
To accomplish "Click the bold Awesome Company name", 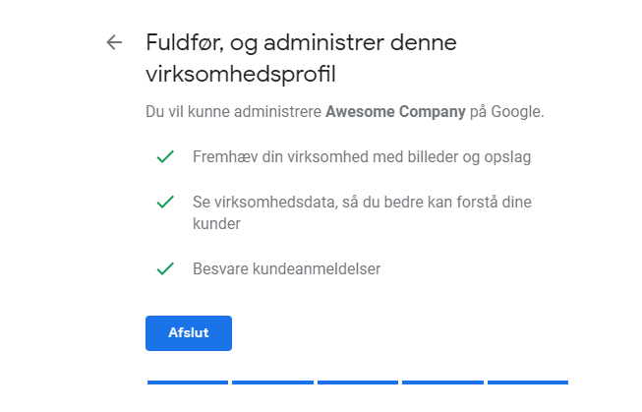I will point(395,111).
